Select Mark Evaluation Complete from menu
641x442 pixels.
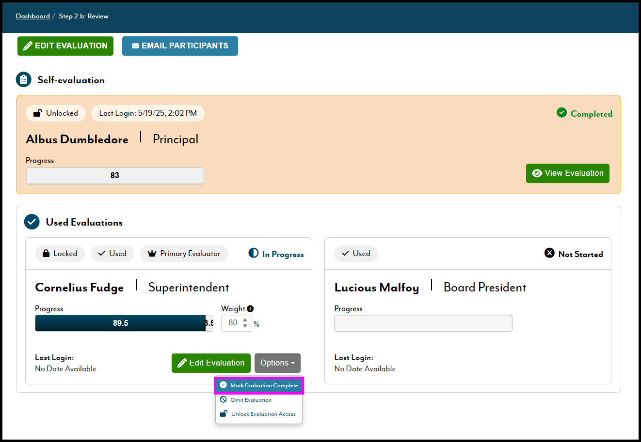(x=259, y=385)
